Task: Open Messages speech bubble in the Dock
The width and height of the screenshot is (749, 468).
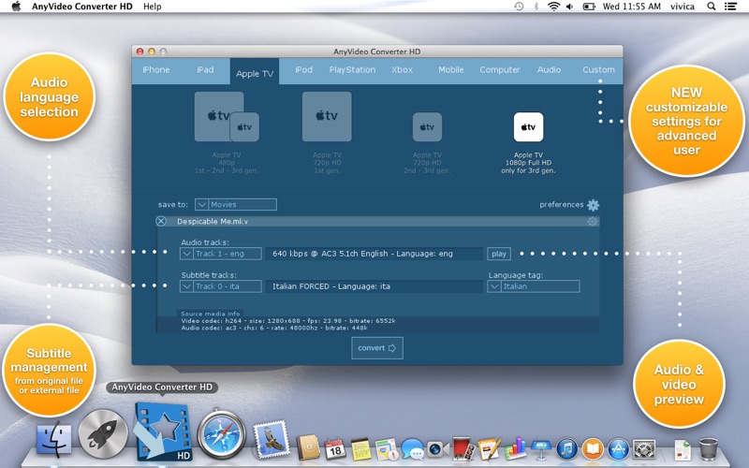Action: 412,449
